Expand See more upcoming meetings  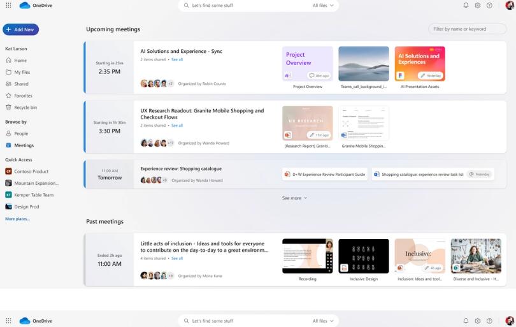point(294,198)
